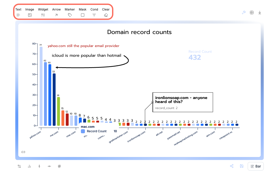275x174 pixels.
Task: Select the Record Count 432 widget
Action: coord(200,55)
